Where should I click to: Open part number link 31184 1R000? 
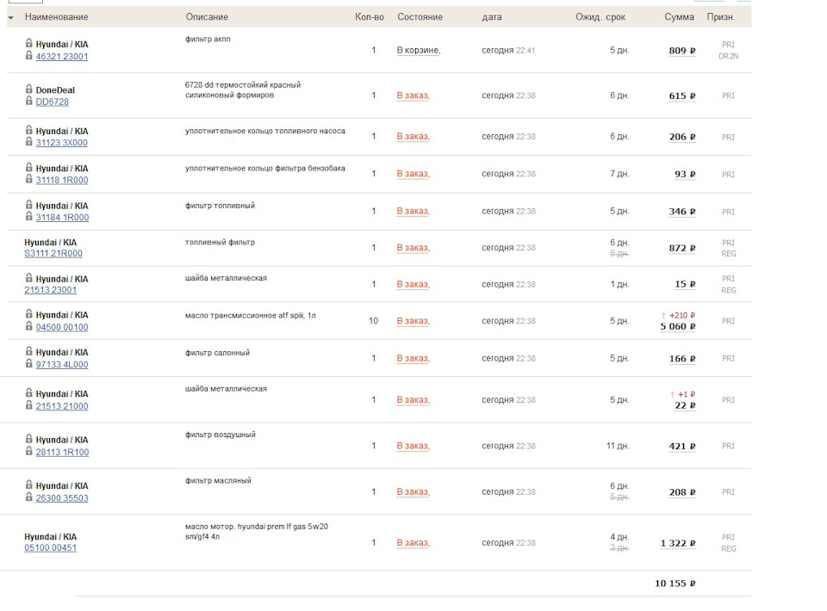pyautogui.click(x=62, y=217)
